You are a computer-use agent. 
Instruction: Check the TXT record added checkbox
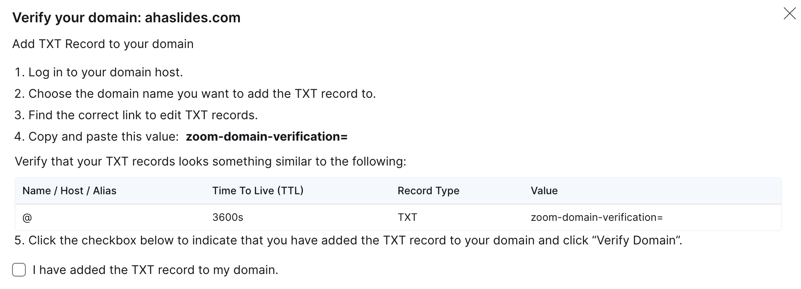(x=19, y=270)
